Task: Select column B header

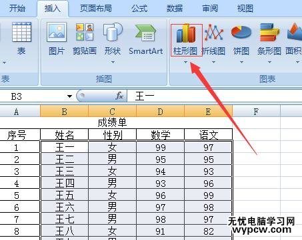Action: point(64,112)
